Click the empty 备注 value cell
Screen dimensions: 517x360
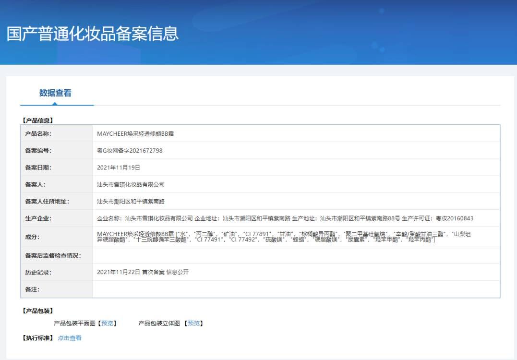(x=296, y=289)
